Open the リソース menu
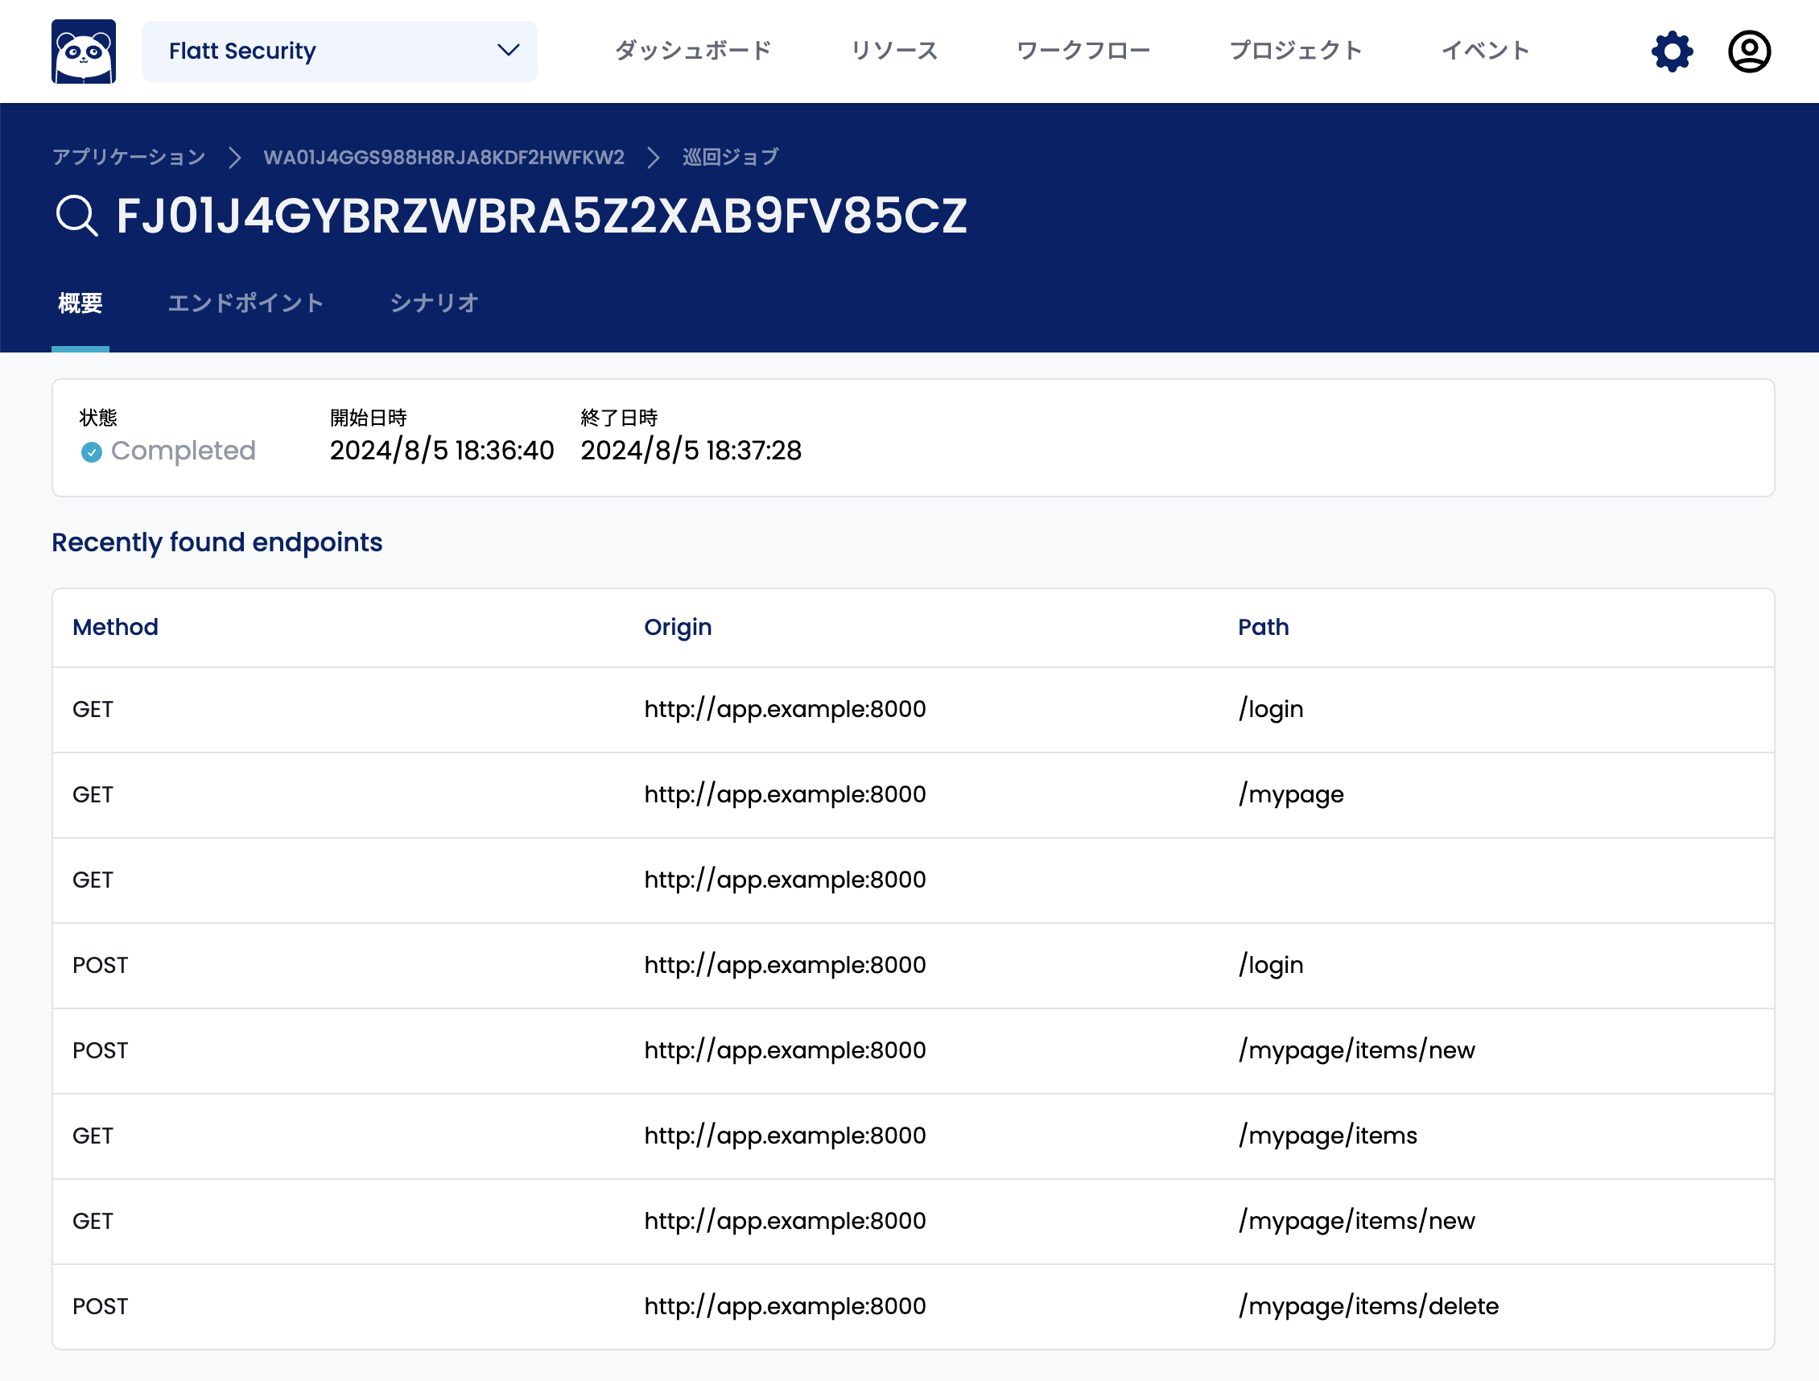The width and height of the screenshot is (1819, 1381). [x=894, y=51]
